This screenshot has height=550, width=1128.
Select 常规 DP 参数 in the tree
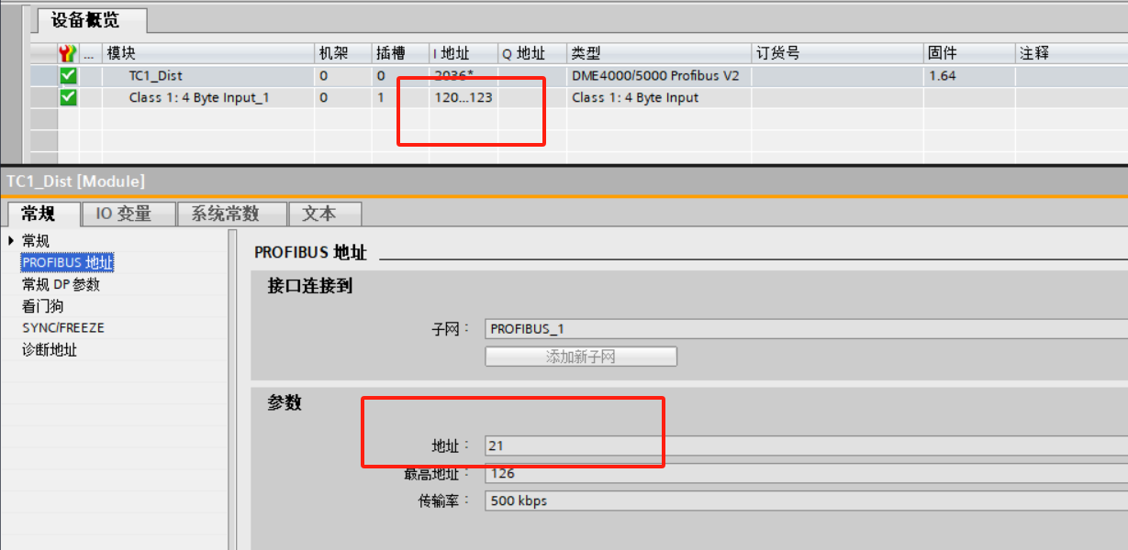click(x=61, y=285)
